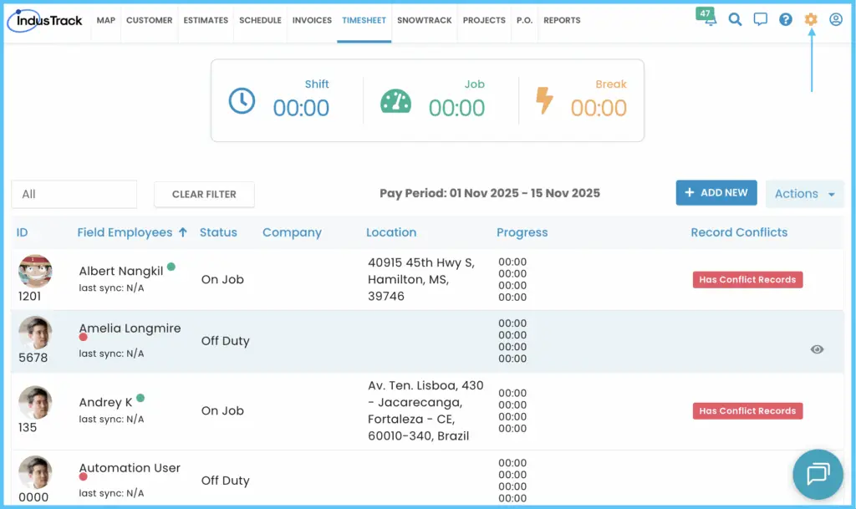Open the IndusTrack logo home link

45,21
